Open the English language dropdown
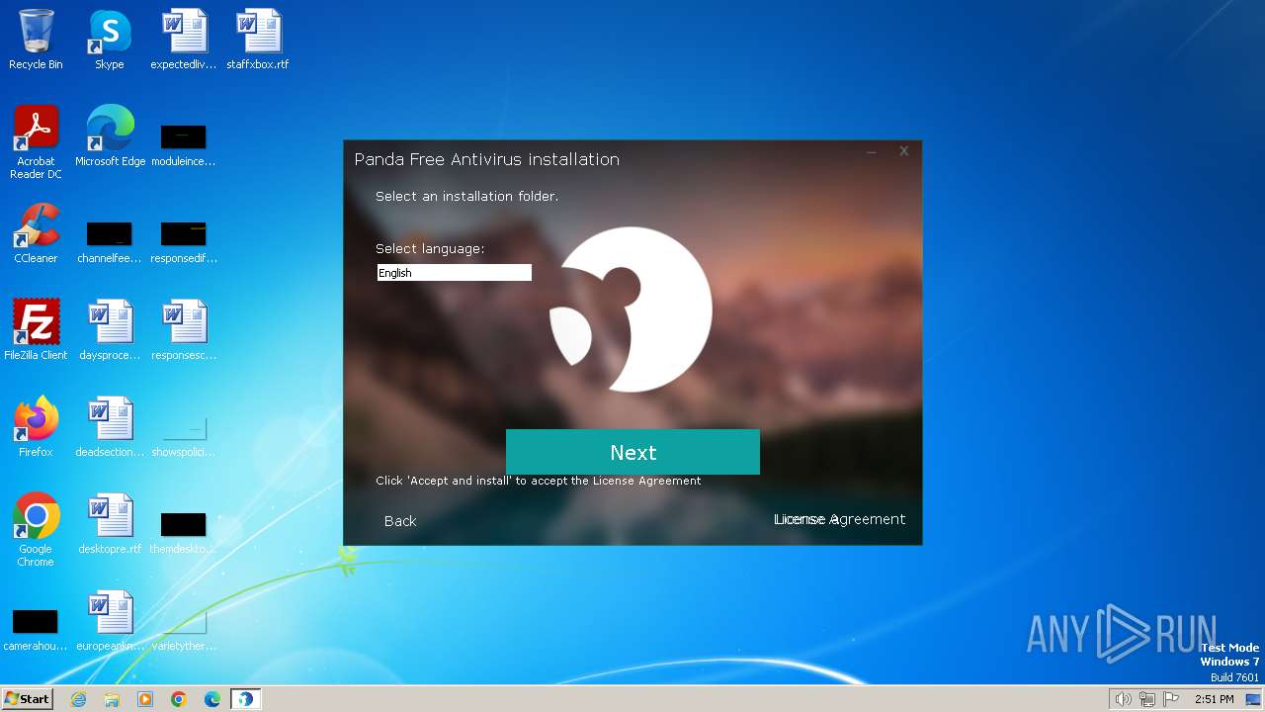Screen dimensions: 1265x712 click(455, 273)
